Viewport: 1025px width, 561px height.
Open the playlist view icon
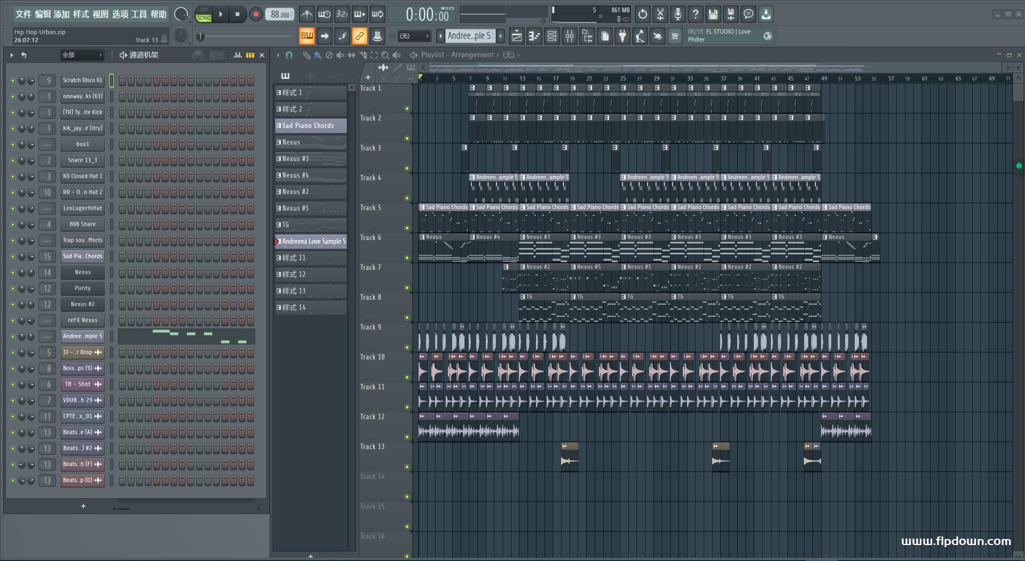pyautogui.click(x=517, y=36)
